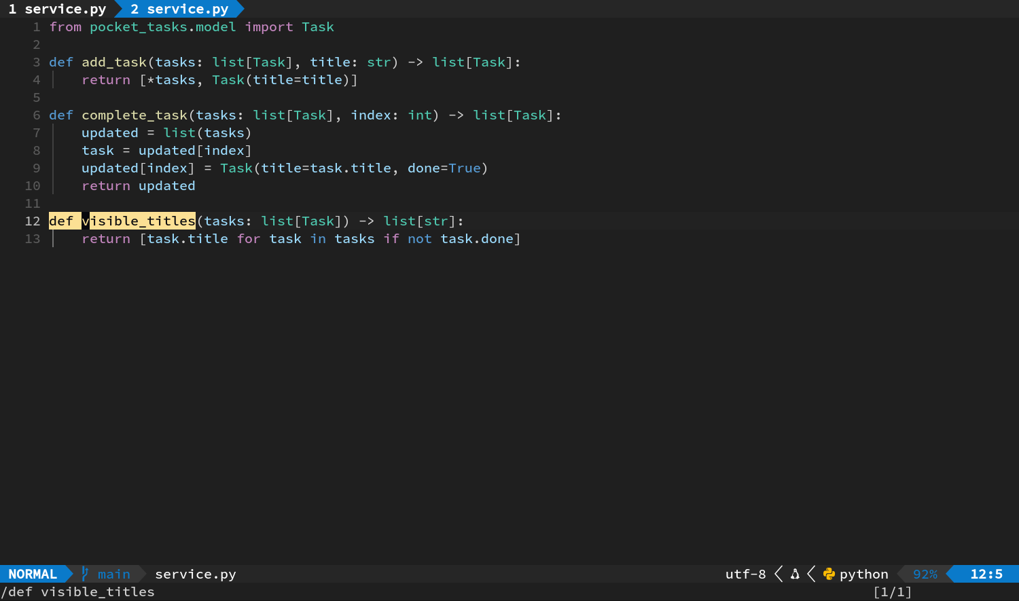Click the 12:5 cursor position indicator
The image size is (1019, 601).
pos(986,574)
